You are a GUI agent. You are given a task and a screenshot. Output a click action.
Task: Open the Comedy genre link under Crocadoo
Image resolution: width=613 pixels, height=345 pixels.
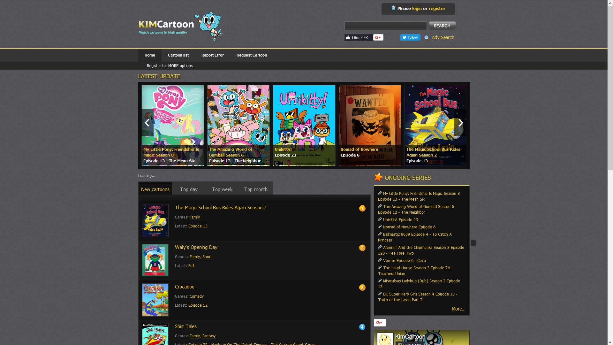coord(197,296)
